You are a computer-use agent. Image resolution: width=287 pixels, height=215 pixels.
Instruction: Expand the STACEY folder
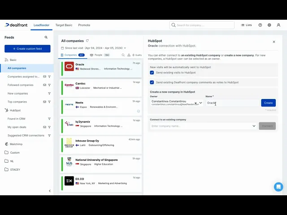point(13,169)
